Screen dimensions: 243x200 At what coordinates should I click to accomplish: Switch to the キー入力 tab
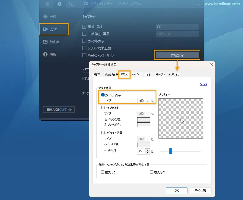click(137, 75)
